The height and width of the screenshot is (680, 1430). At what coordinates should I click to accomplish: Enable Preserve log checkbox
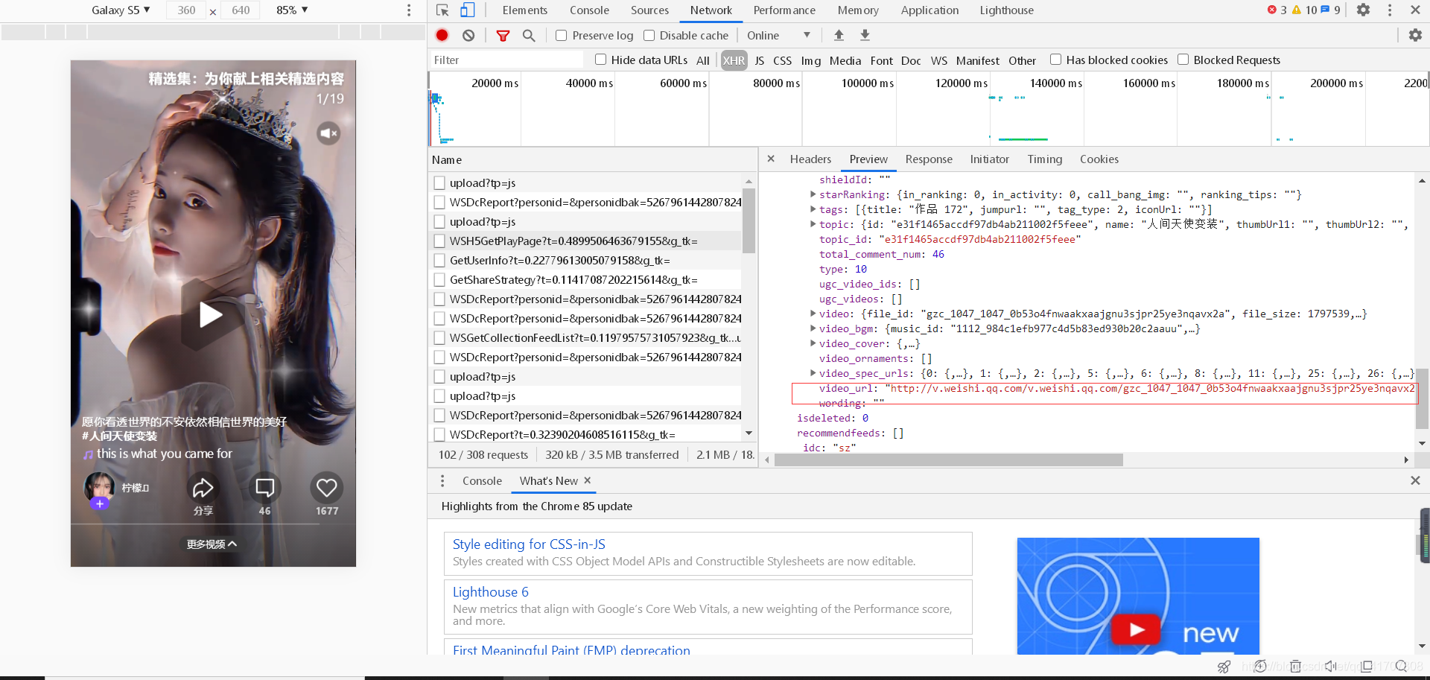(562, 35)
